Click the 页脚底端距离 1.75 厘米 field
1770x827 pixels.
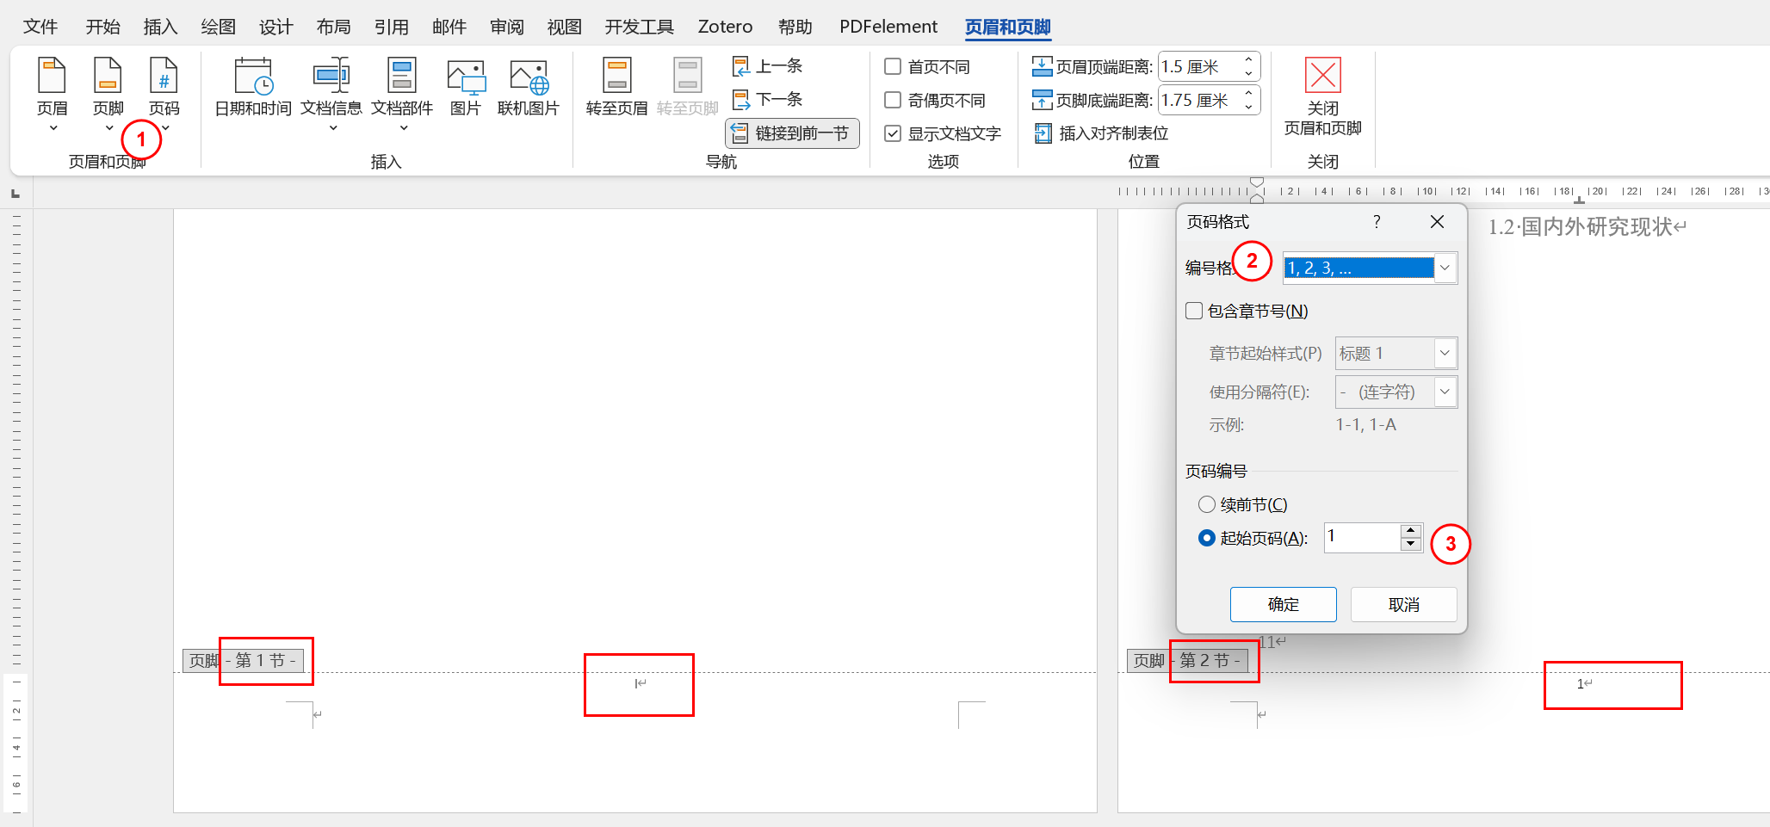(x=1199, y=100)
